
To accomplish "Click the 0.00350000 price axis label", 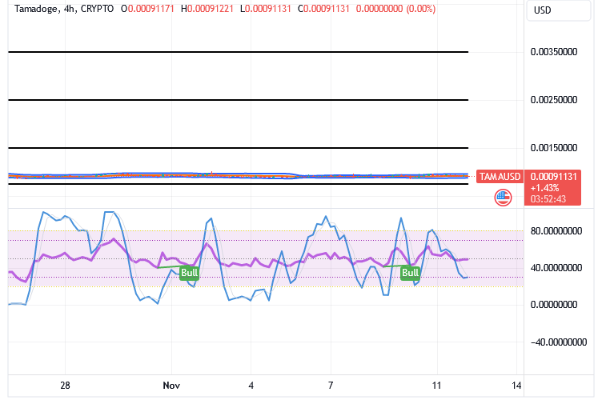I will [554, 52].
